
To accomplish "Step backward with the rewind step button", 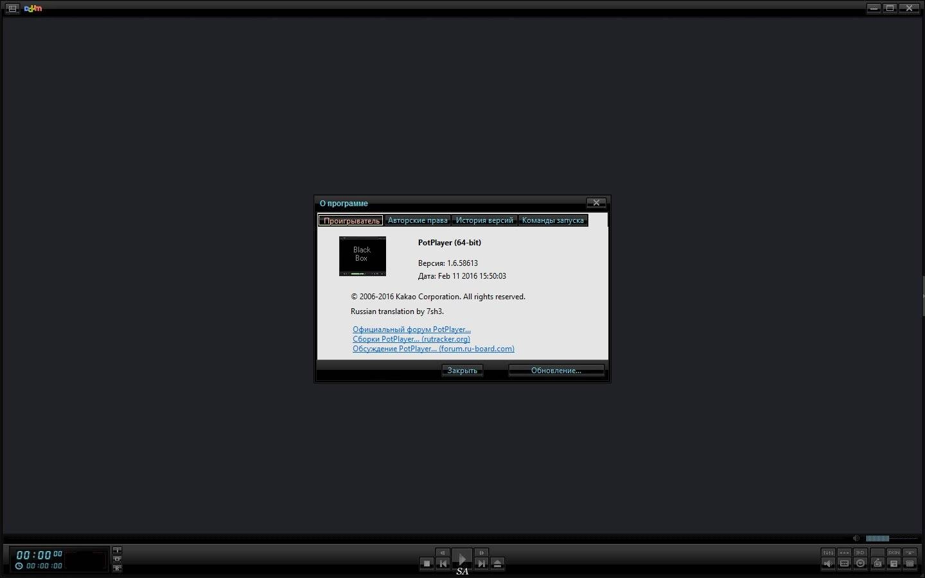I will click(443, 552).
